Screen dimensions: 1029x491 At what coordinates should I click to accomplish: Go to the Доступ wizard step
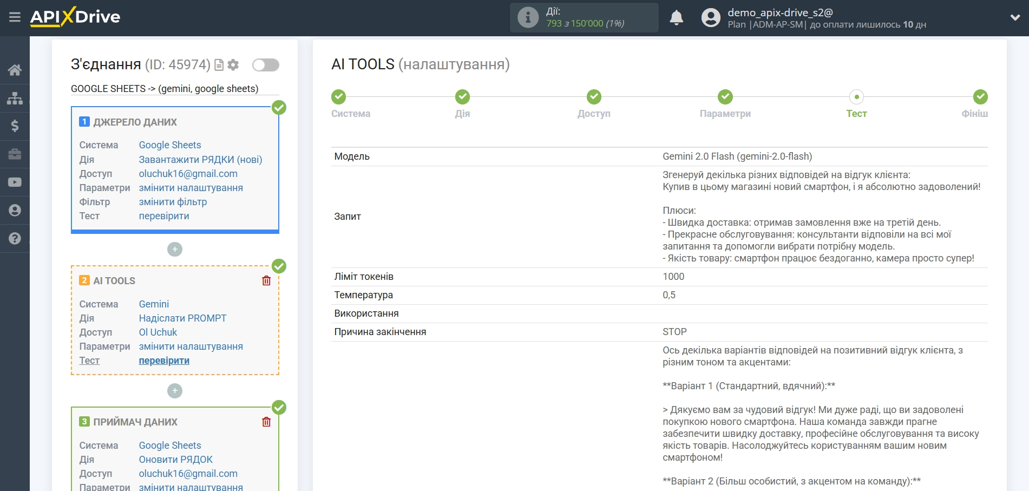click(x=594, y=97)
